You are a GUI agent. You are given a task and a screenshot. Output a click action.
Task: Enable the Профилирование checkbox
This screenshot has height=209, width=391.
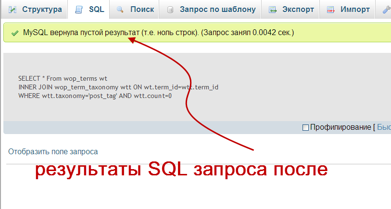[305, 127]
